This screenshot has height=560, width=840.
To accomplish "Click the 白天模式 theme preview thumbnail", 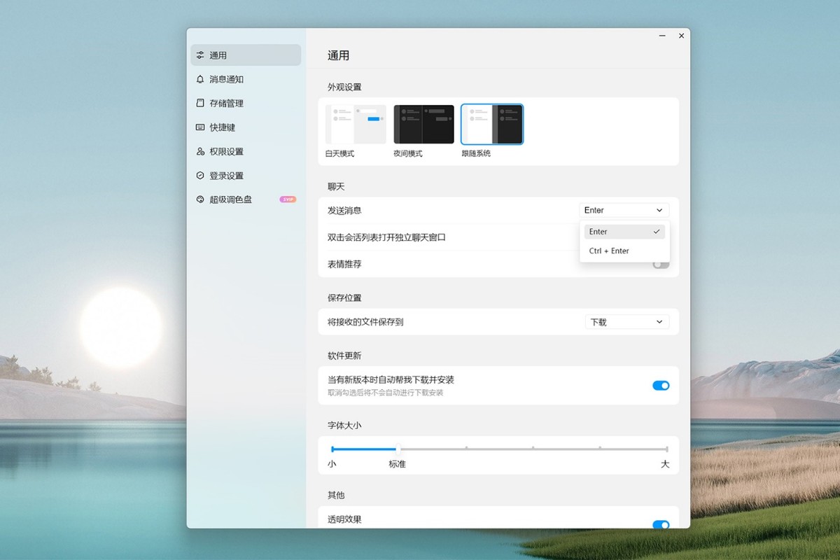I will (x=354, y=123).
